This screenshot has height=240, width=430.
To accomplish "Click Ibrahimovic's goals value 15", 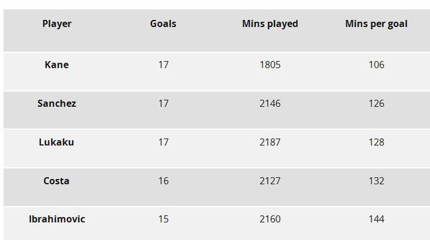I will click(163, 219).
